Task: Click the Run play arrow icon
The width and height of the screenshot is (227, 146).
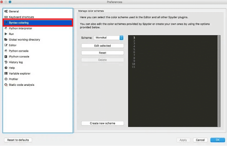Action: pyautogui.click(x=6, y=34)
